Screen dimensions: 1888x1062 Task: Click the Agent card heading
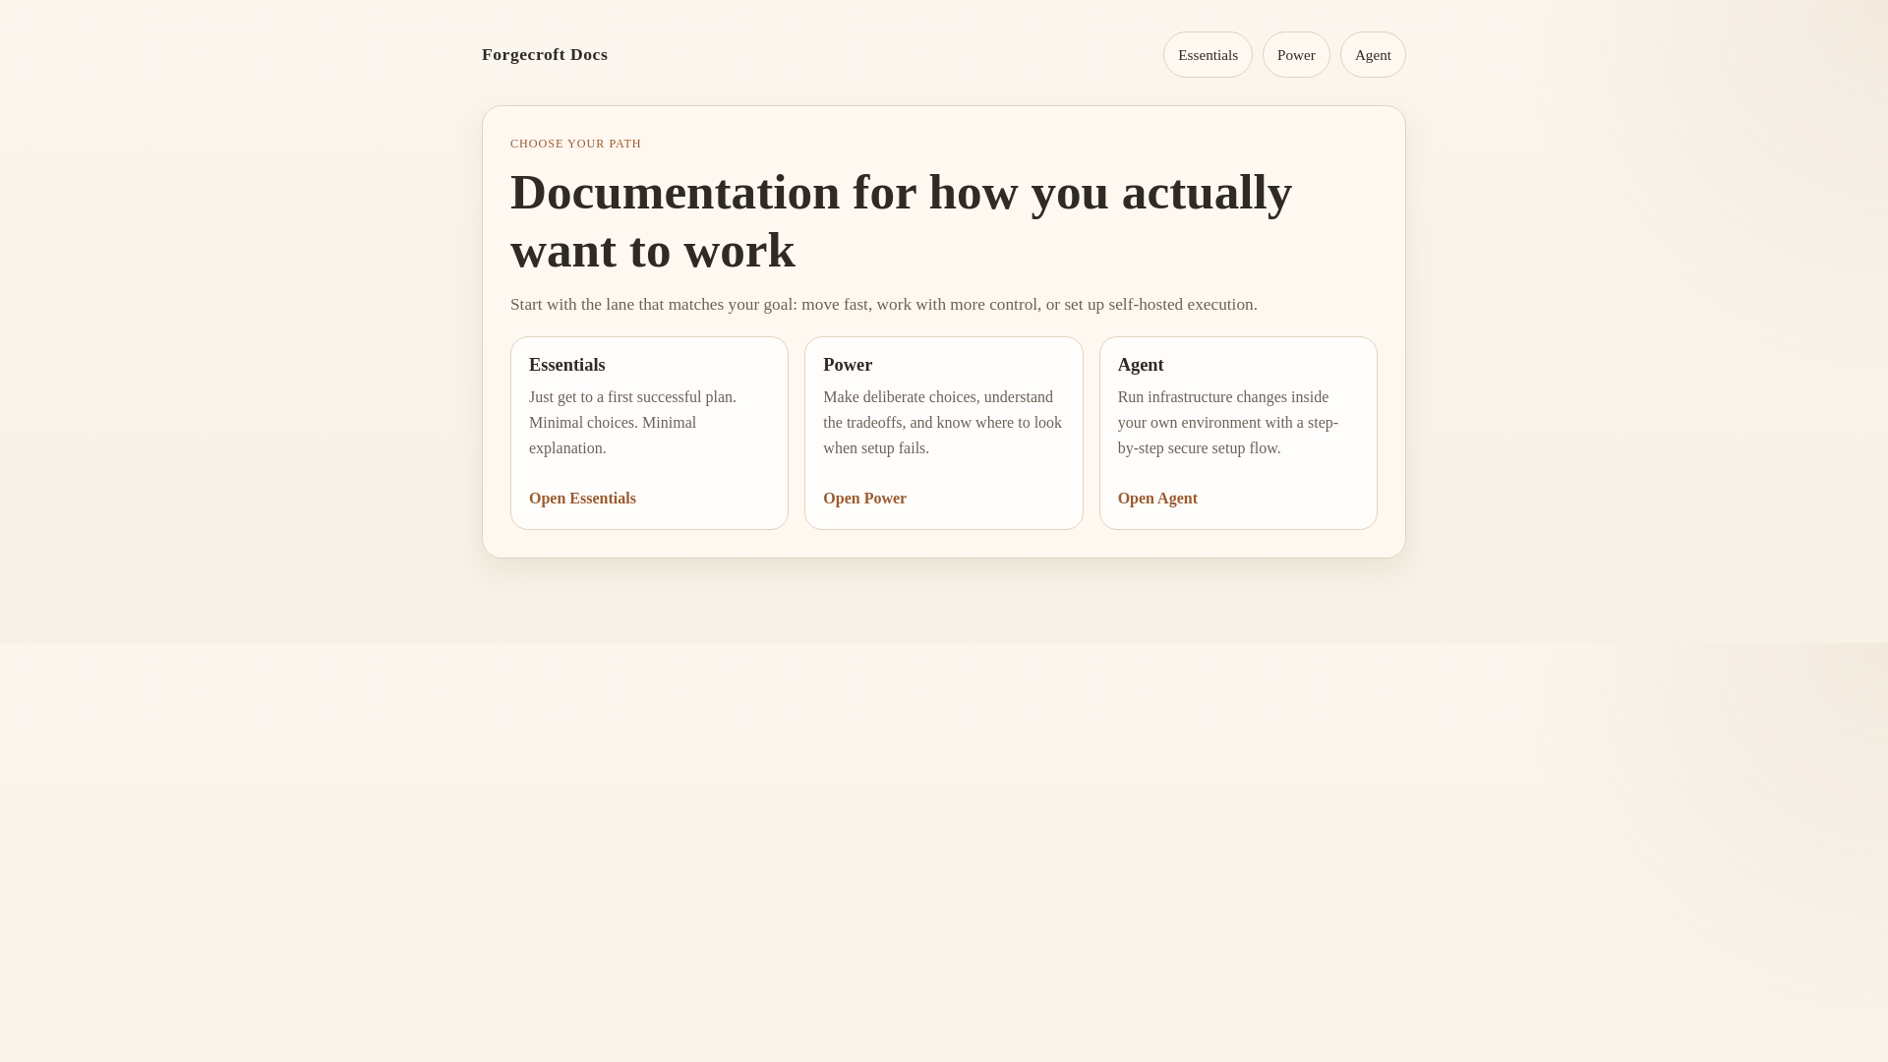1141,365
